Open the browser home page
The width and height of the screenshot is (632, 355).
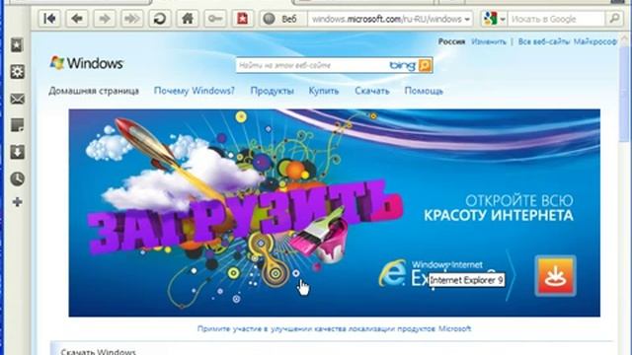pyautogui.click(x=187, y=19)
